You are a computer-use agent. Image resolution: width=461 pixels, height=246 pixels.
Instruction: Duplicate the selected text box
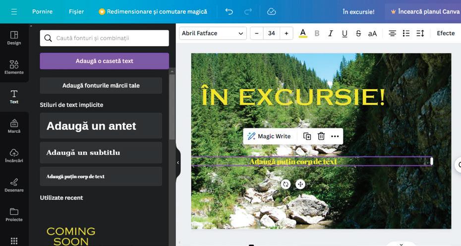307,136
